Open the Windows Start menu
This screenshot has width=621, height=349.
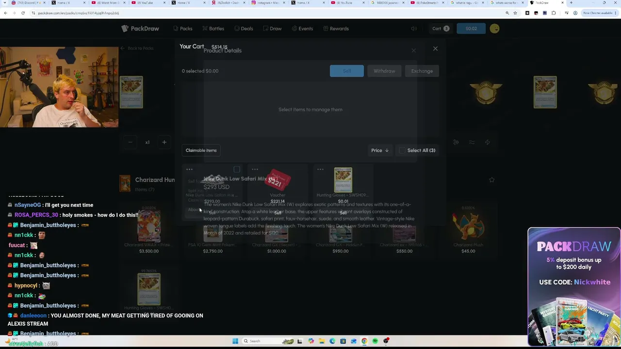[x=235, y=341]
